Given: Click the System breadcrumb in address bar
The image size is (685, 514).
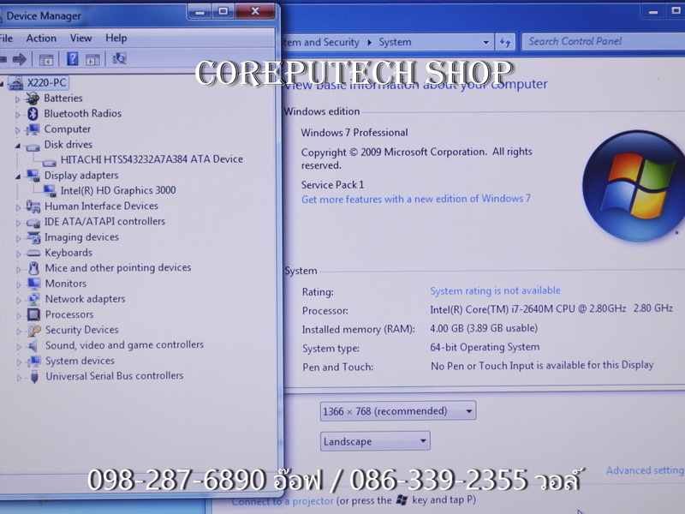Looking at the screenshot, I should tap(395, 42).
